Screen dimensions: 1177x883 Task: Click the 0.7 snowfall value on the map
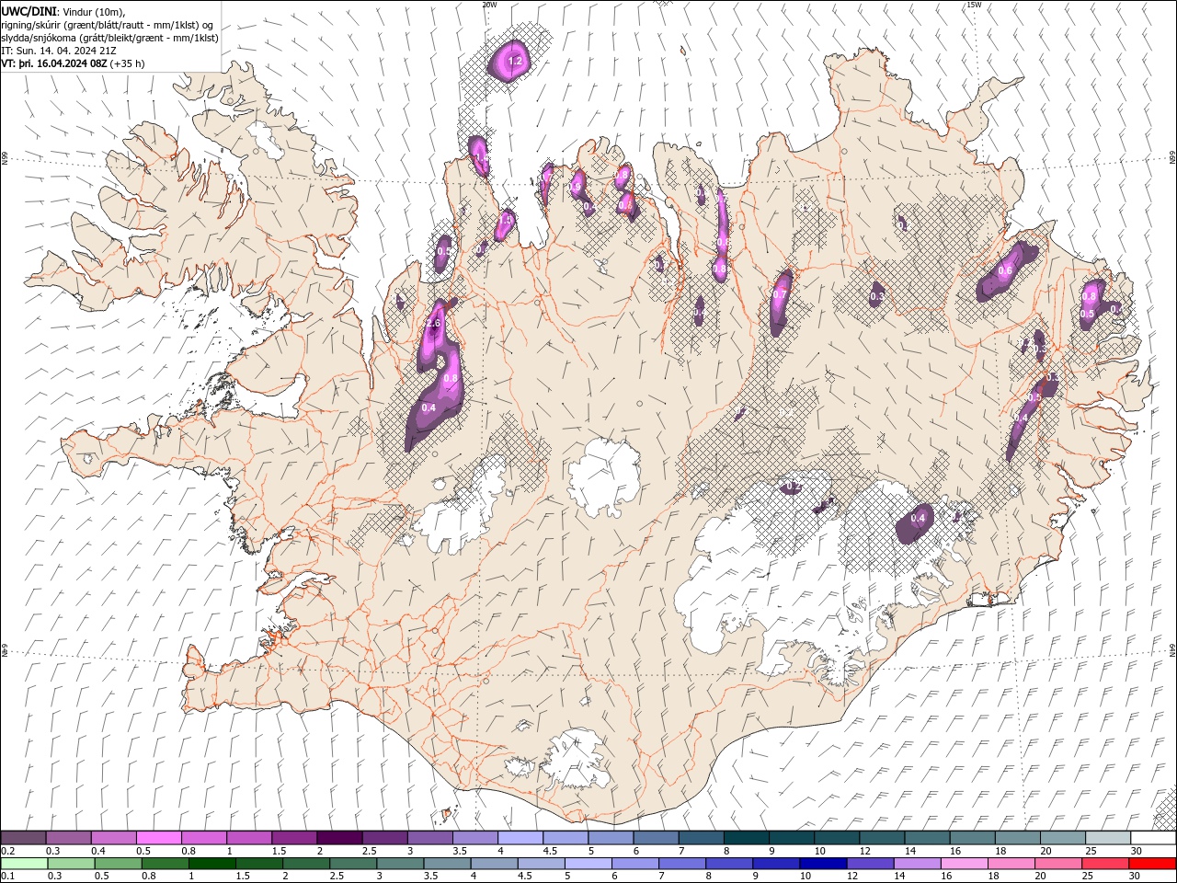point(780,295)
